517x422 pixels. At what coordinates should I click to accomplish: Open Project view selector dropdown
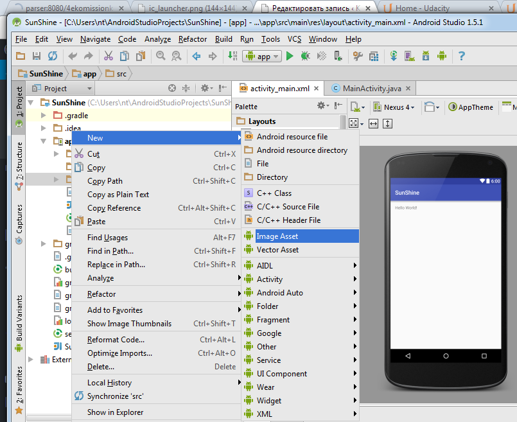pos(62,89)
